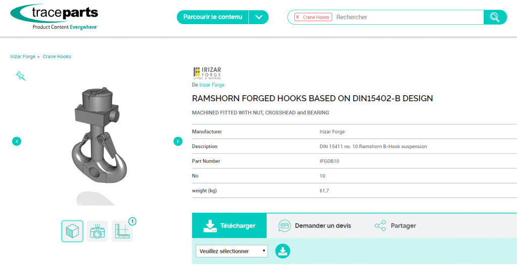Click the DIN 15411 description value
Screen dimensions: 517x269
pos(373,147)
